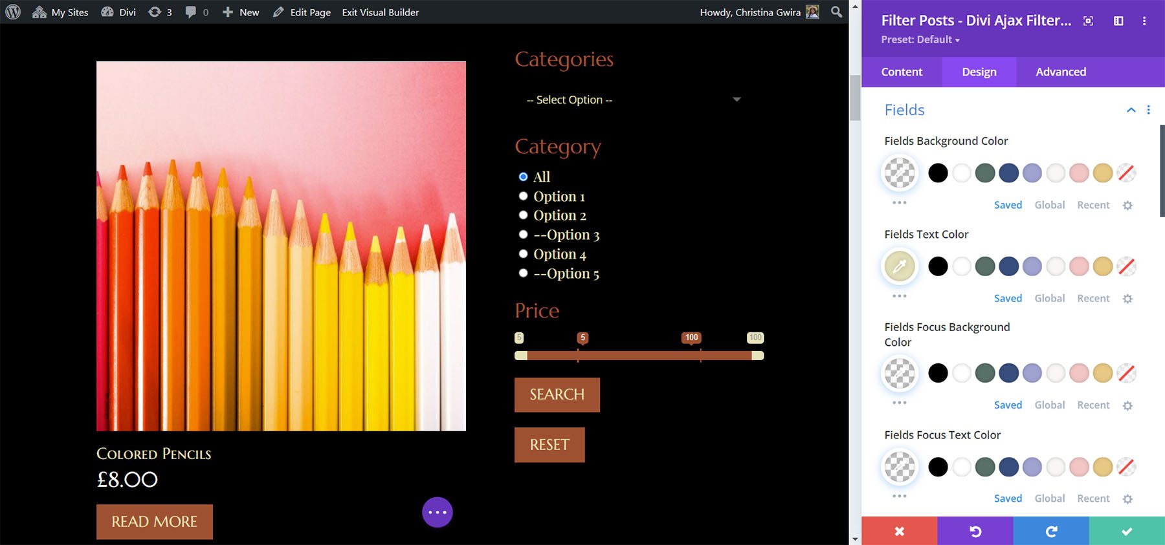Discard changes with the red X button
Image resolution: width=1165 pixels, height=545 pixels.
[899, 531]
